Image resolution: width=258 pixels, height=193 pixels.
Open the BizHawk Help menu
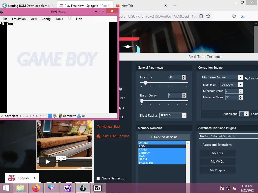(x=79, y=19)
